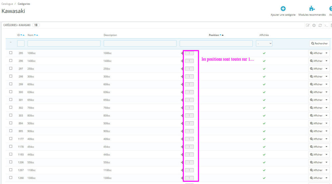The width and height of the screenshot is (332, 184).
Task: Check the box for the 500cc row
Action: [x=11, y=123]
